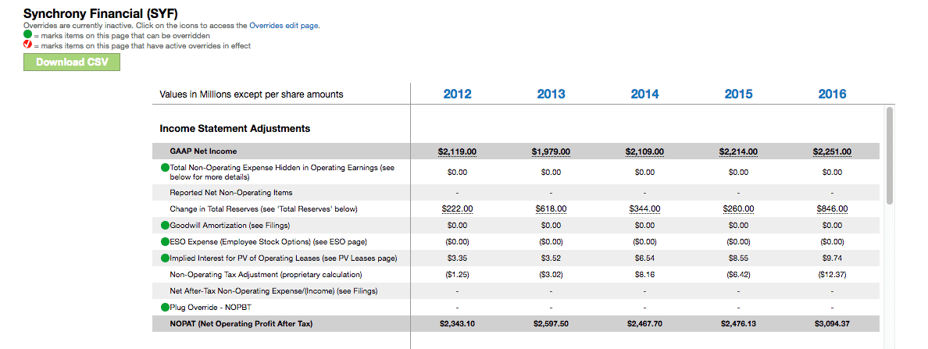Click 2016 NOPAT value $3,094.37
This screenshot has width=928, height=349.
point(832,323)
